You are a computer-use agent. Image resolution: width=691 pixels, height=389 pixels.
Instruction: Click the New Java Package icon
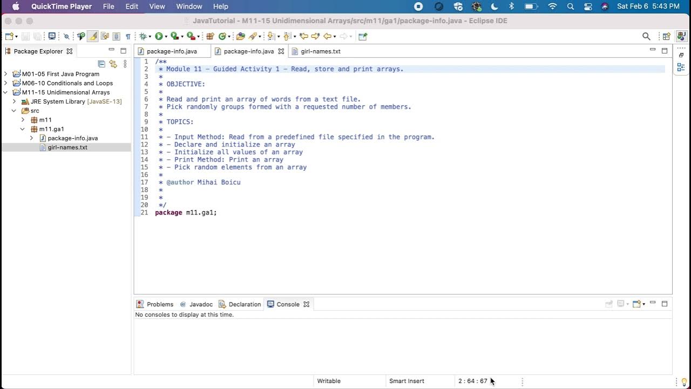[x=210, y=36]
